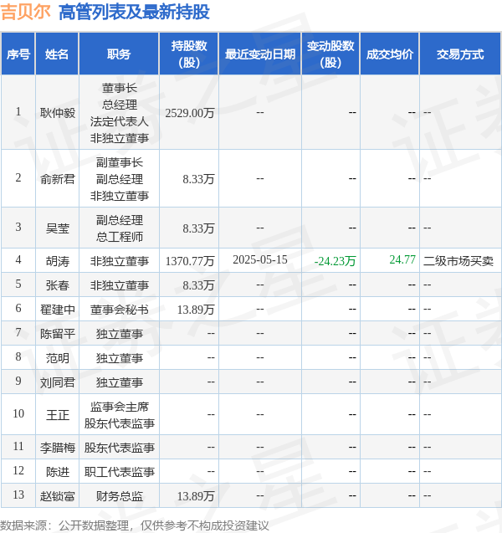Select the name 赵锁富

click(58, 496)
